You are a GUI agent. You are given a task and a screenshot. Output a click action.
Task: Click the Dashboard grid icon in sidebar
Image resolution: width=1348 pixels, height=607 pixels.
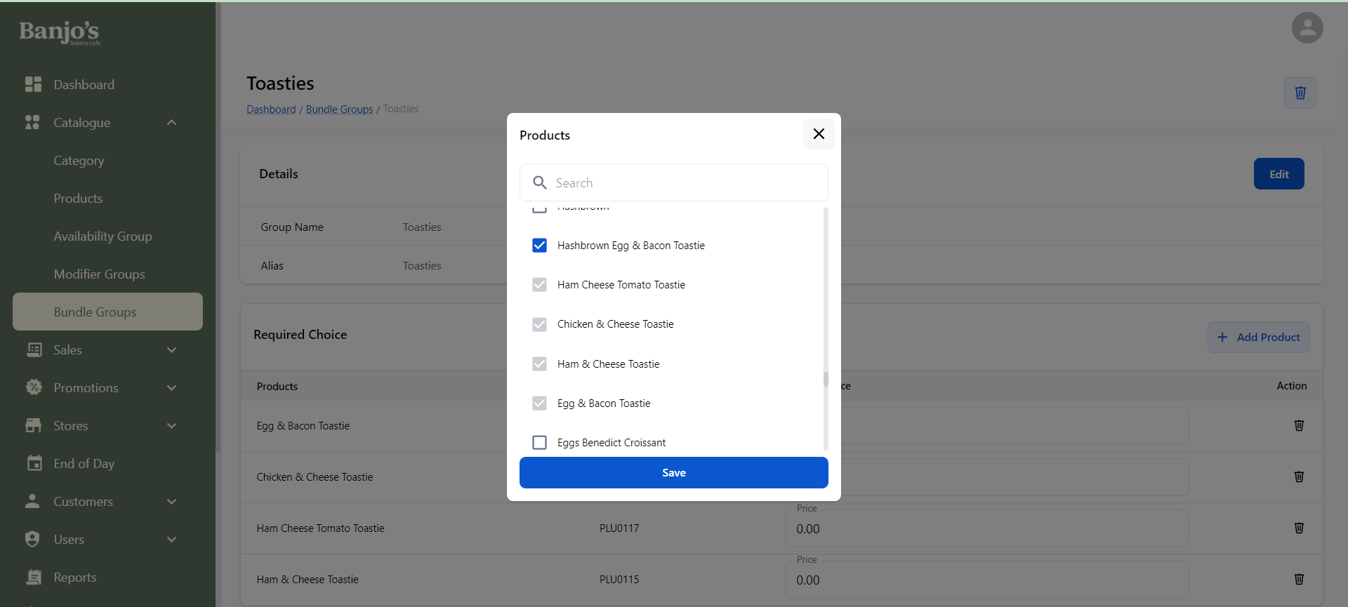[x=33, y=85]
